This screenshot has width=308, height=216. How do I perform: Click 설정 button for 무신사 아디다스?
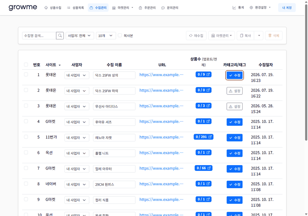235,107
